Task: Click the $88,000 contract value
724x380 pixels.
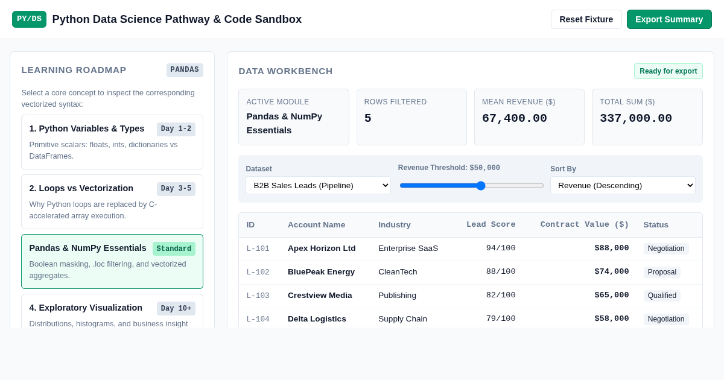Action: [x=612, y=248]
